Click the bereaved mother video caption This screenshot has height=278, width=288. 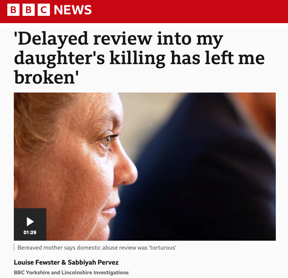tap(97, 248)
